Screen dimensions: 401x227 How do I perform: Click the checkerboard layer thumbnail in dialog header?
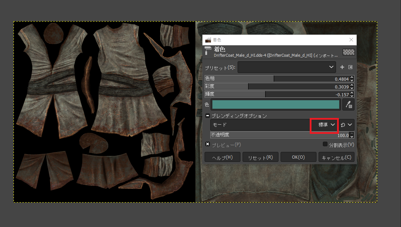348,52
